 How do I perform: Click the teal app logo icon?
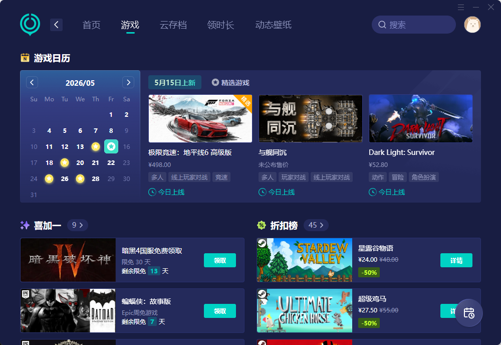(x=30, y=24)
